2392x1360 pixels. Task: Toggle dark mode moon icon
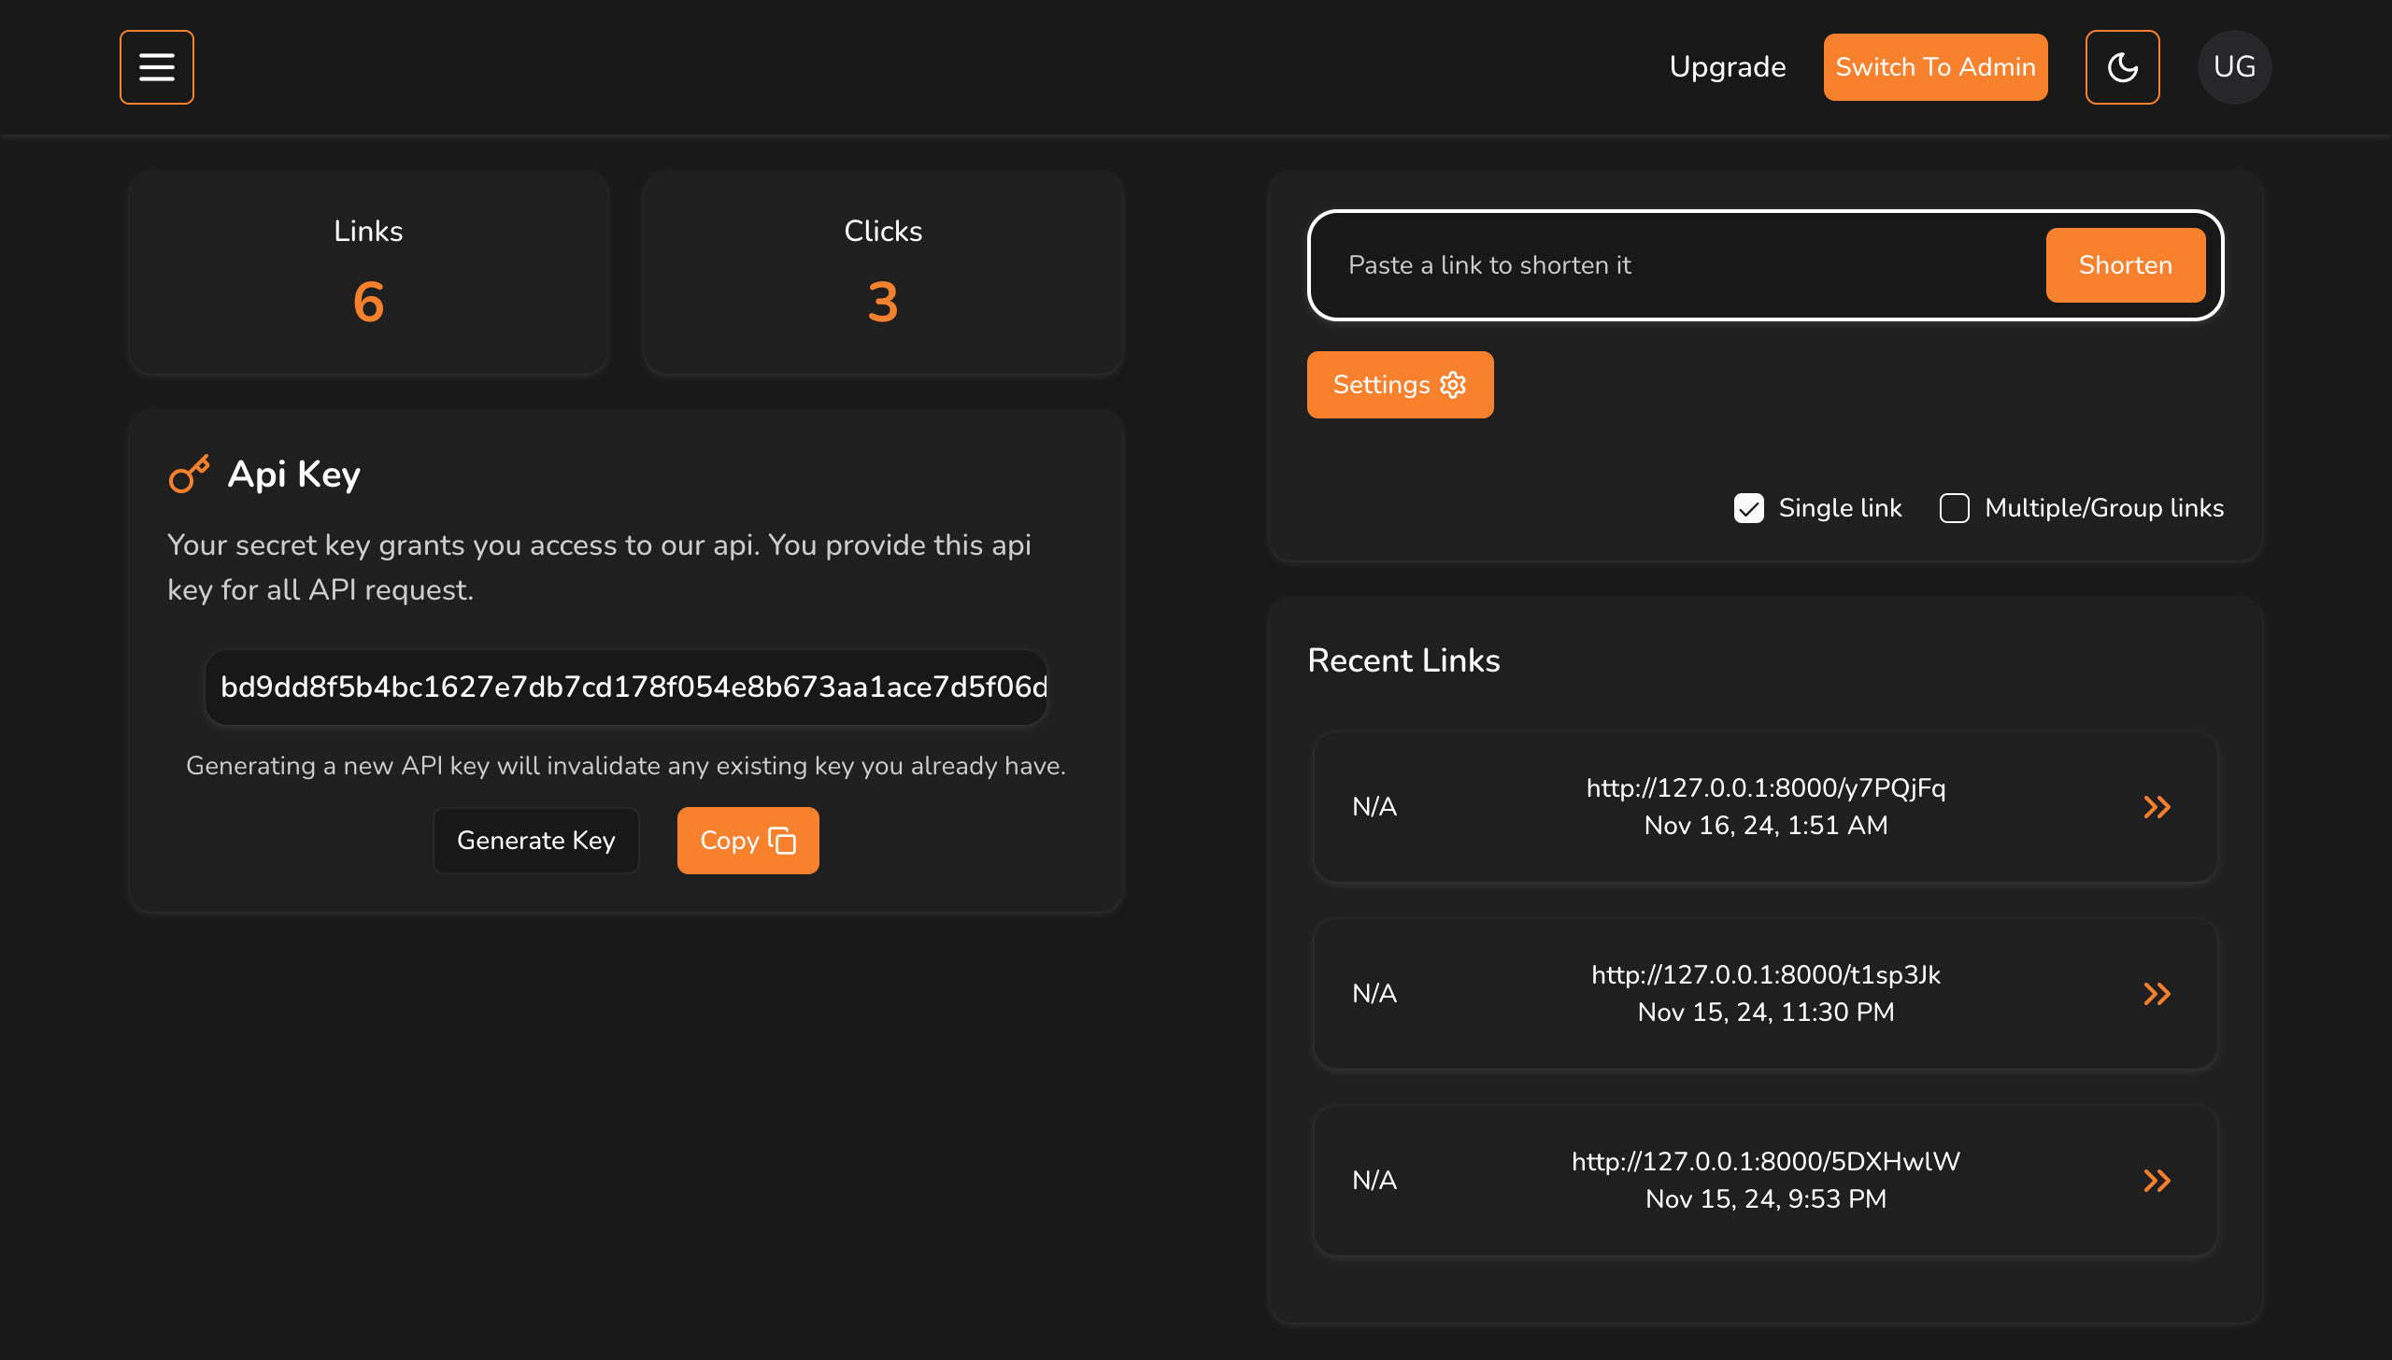pos(2122,67)
